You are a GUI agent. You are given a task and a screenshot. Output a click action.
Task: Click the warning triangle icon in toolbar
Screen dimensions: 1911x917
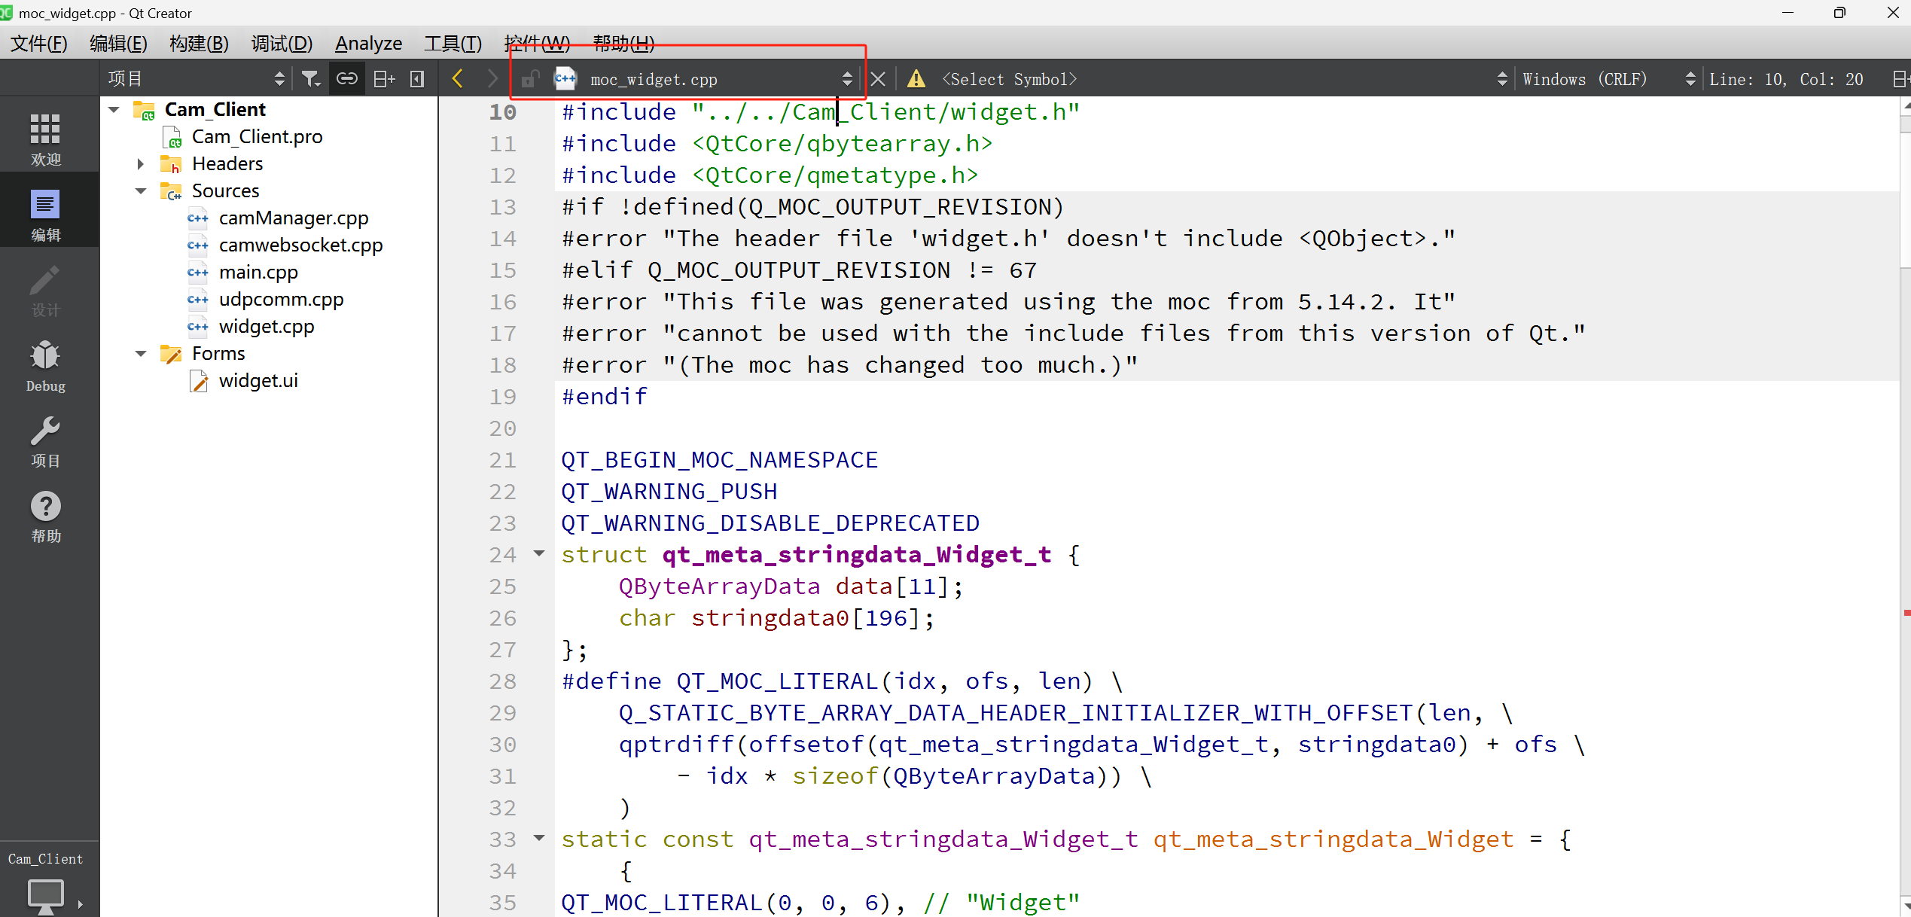[x=916, y=79]
